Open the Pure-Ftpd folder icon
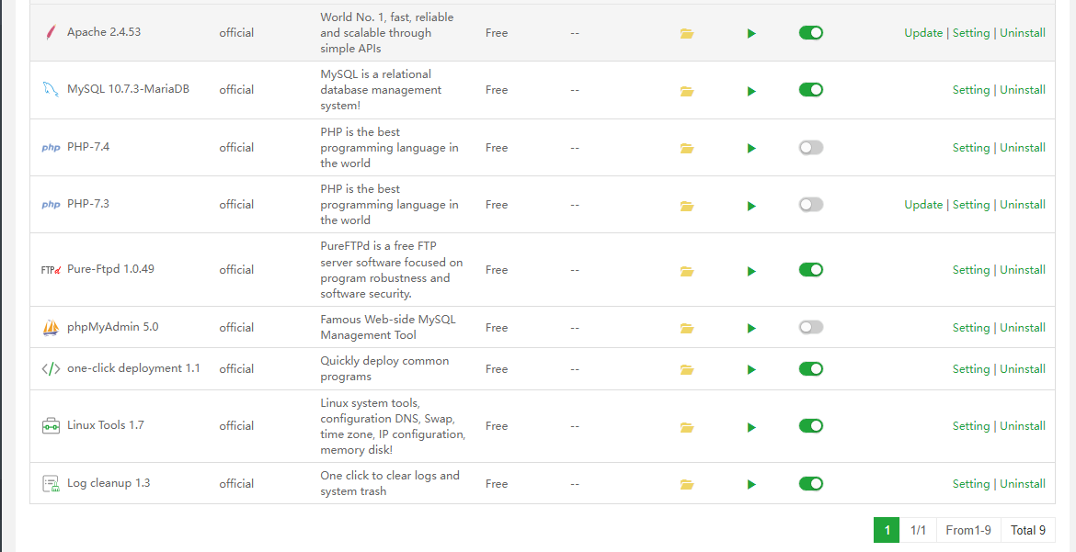Screen dimensions: 1076x552 686,271
